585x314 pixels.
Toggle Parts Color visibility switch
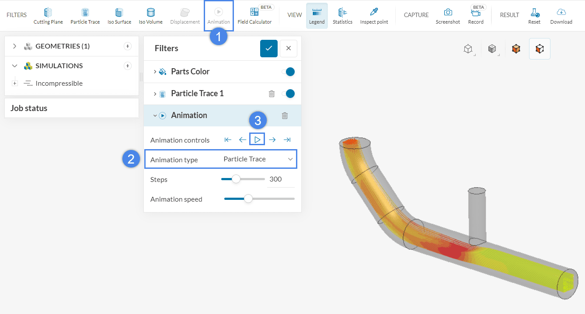coord(289,72)
